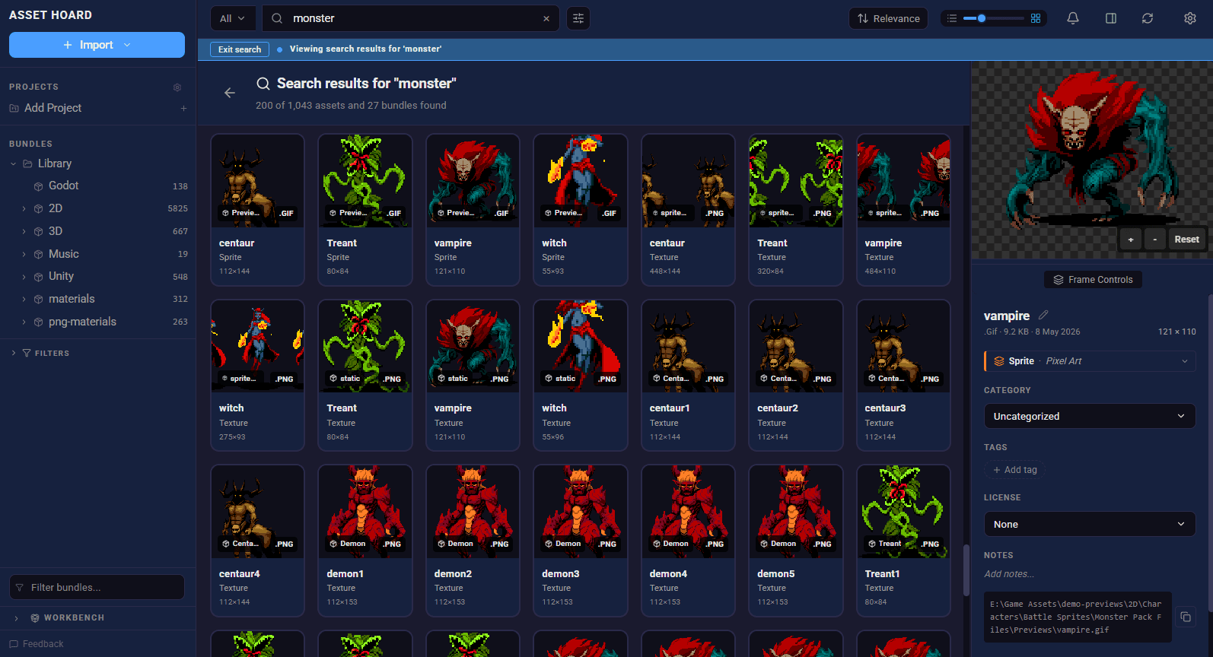Image resolution: width=1213 pixels, height=657 pixels.
Task: Reset the preview zoom
Action: (x=1186, y=239)
